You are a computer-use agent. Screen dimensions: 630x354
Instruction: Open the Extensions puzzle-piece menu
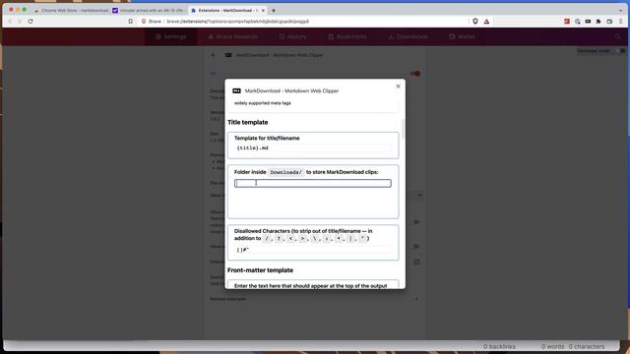click(598, 22)
